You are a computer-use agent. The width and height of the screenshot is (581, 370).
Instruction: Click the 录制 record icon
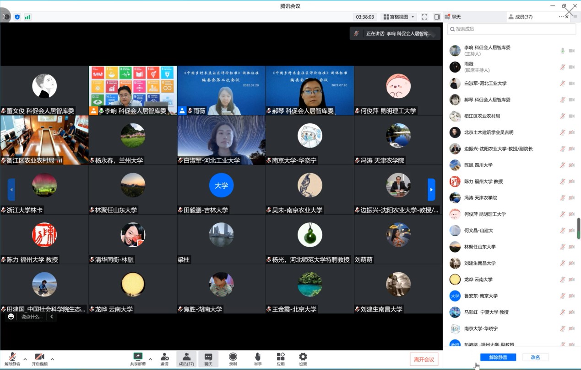pyautogui.click(x=233, y=357)
